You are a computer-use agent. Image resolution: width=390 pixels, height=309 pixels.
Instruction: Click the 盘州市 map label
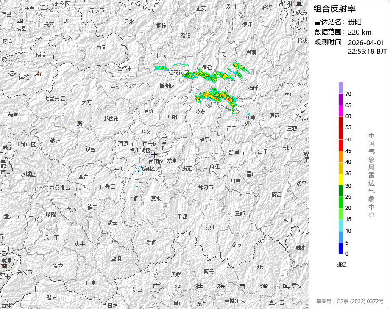(11, 217)
